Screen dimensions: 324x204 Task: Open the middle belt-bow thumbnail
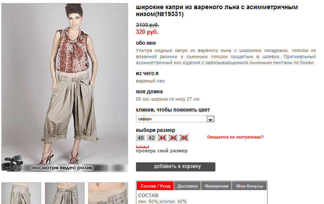[65, 193]
